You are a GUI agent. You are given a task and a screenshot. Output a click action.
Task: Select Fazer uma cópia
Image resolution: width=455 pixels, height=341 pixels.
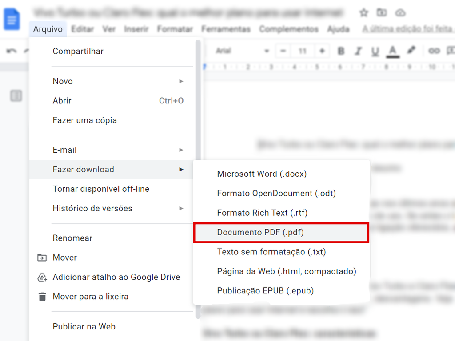[x=111, y=120]
